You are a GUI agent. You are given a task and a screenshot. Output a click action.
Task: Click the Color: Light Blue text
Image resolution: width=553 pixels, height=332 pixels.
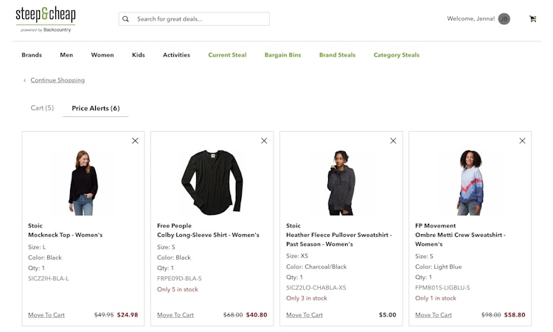[439, 267]
